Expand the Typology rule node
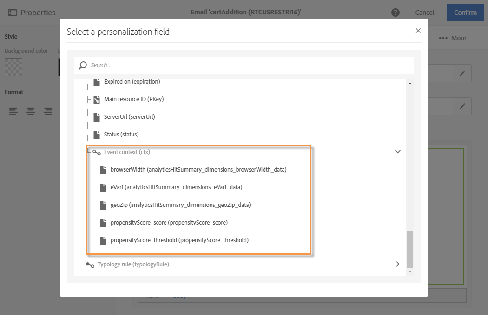The width and height of the screenshot is (488, 315). (398, 264)
